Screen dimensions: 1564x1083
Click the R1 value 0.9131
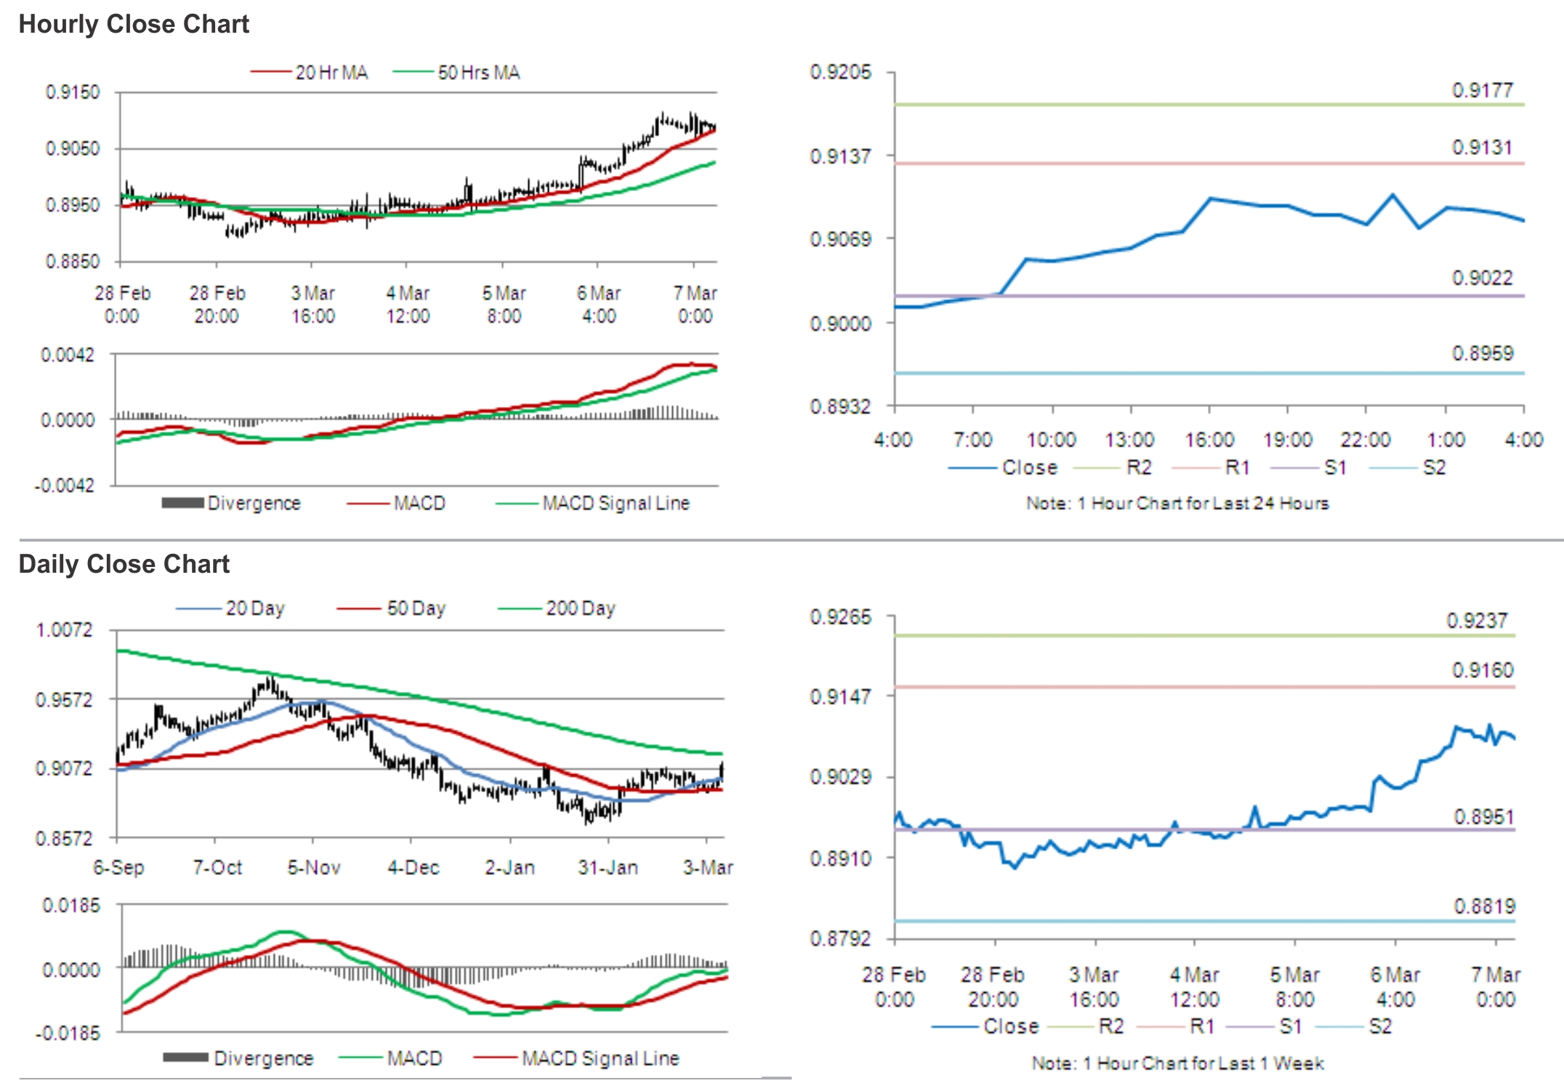pyautogui.click(x=1483, y=148)
